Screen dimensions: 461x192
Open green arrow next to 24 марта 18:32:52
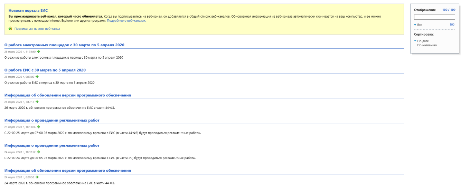tap(39, 152)
